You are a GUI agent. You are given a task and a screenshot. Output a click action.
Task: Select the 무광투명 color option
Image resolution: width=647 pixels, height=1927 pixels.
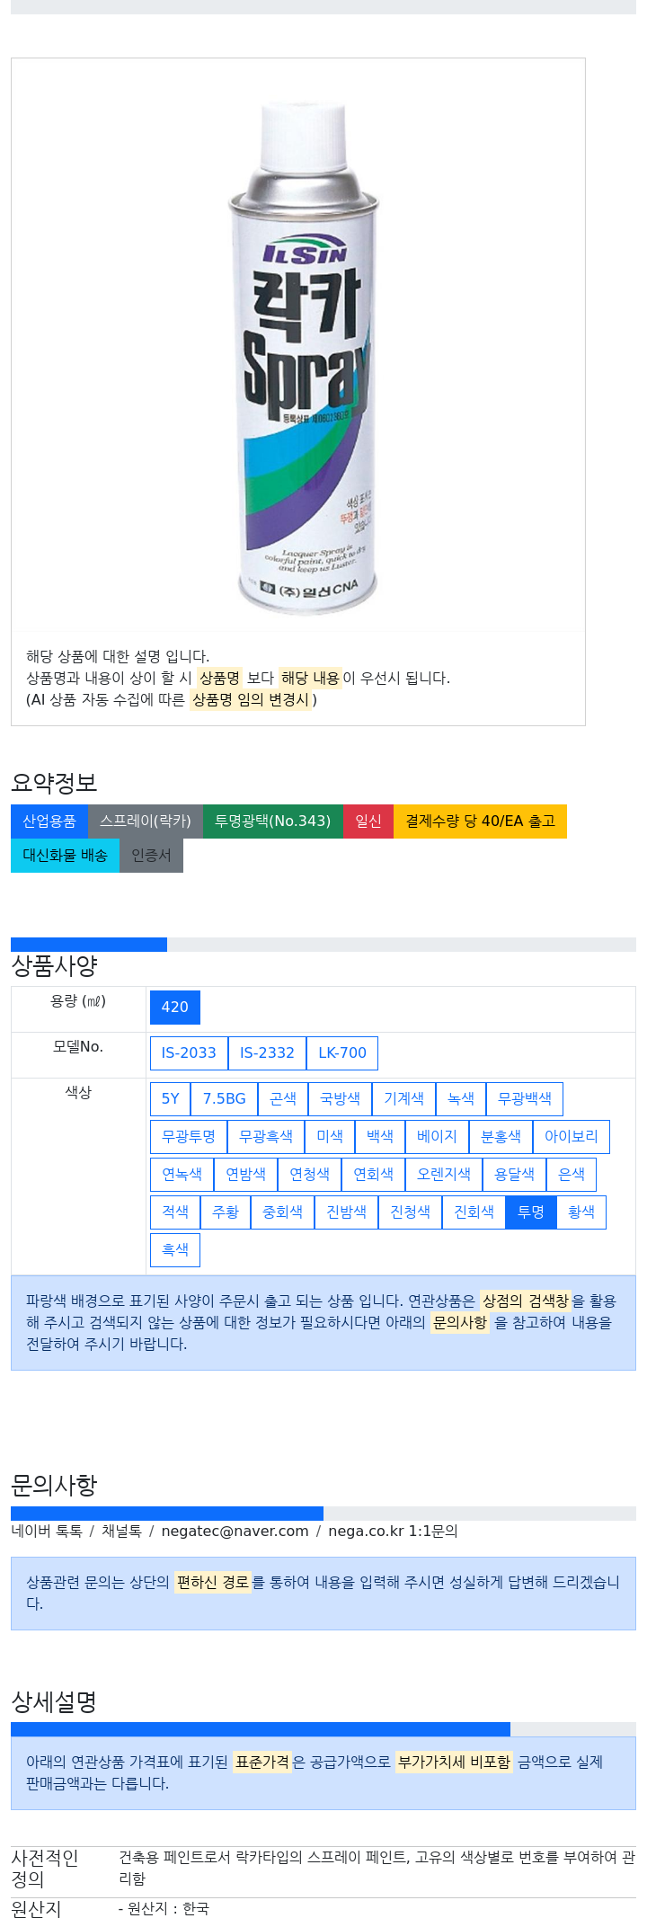189,1137
